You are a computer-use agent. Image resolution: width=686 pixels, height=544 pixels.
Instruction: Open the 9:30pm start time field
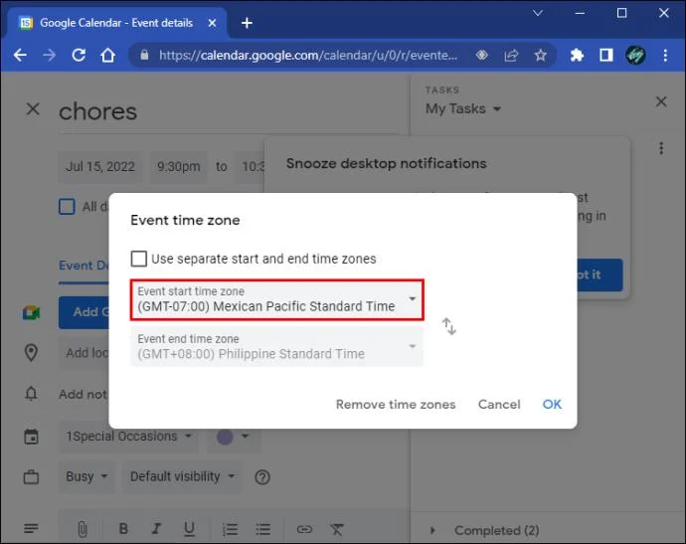(179, 167)
